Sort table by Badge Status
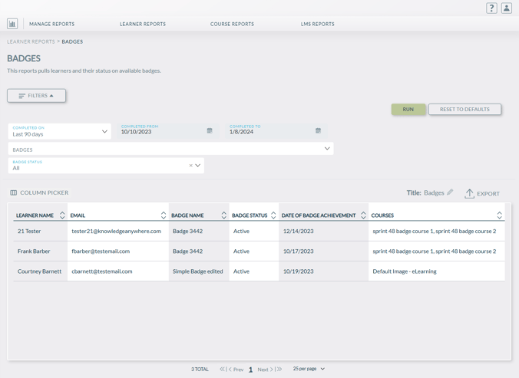Screen dimensions: 519x378 click(x=273, y=215)
